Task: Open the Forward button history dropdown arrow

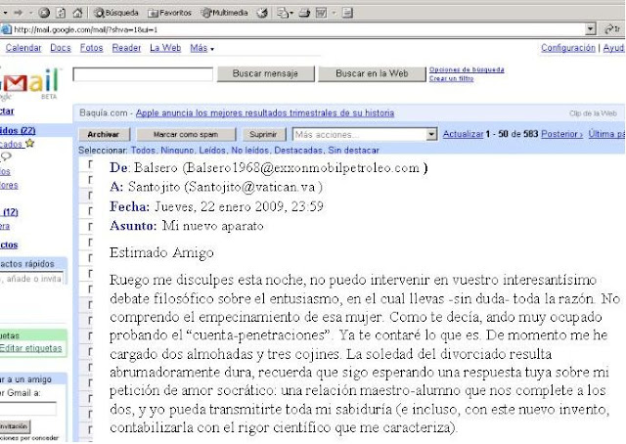Action: (30, 13)
